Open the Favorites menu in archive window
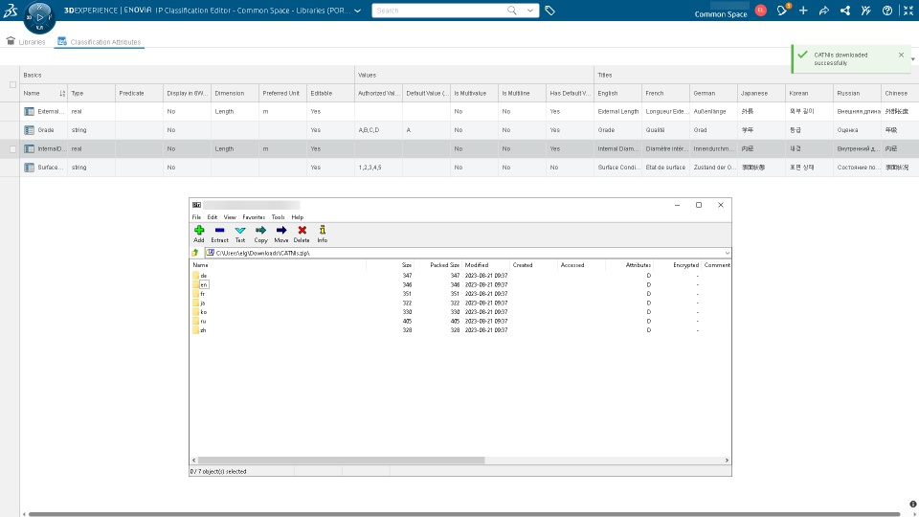Screen dimensions: 919x517 pyautogui.click(x=254, y=217)
